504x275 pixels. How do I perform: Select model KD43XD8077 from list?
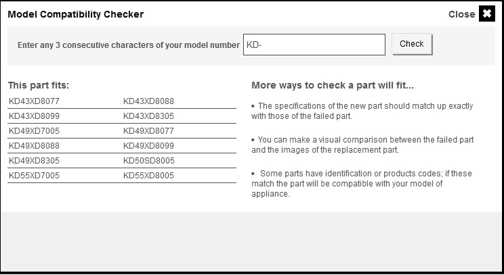click(35, 101)
